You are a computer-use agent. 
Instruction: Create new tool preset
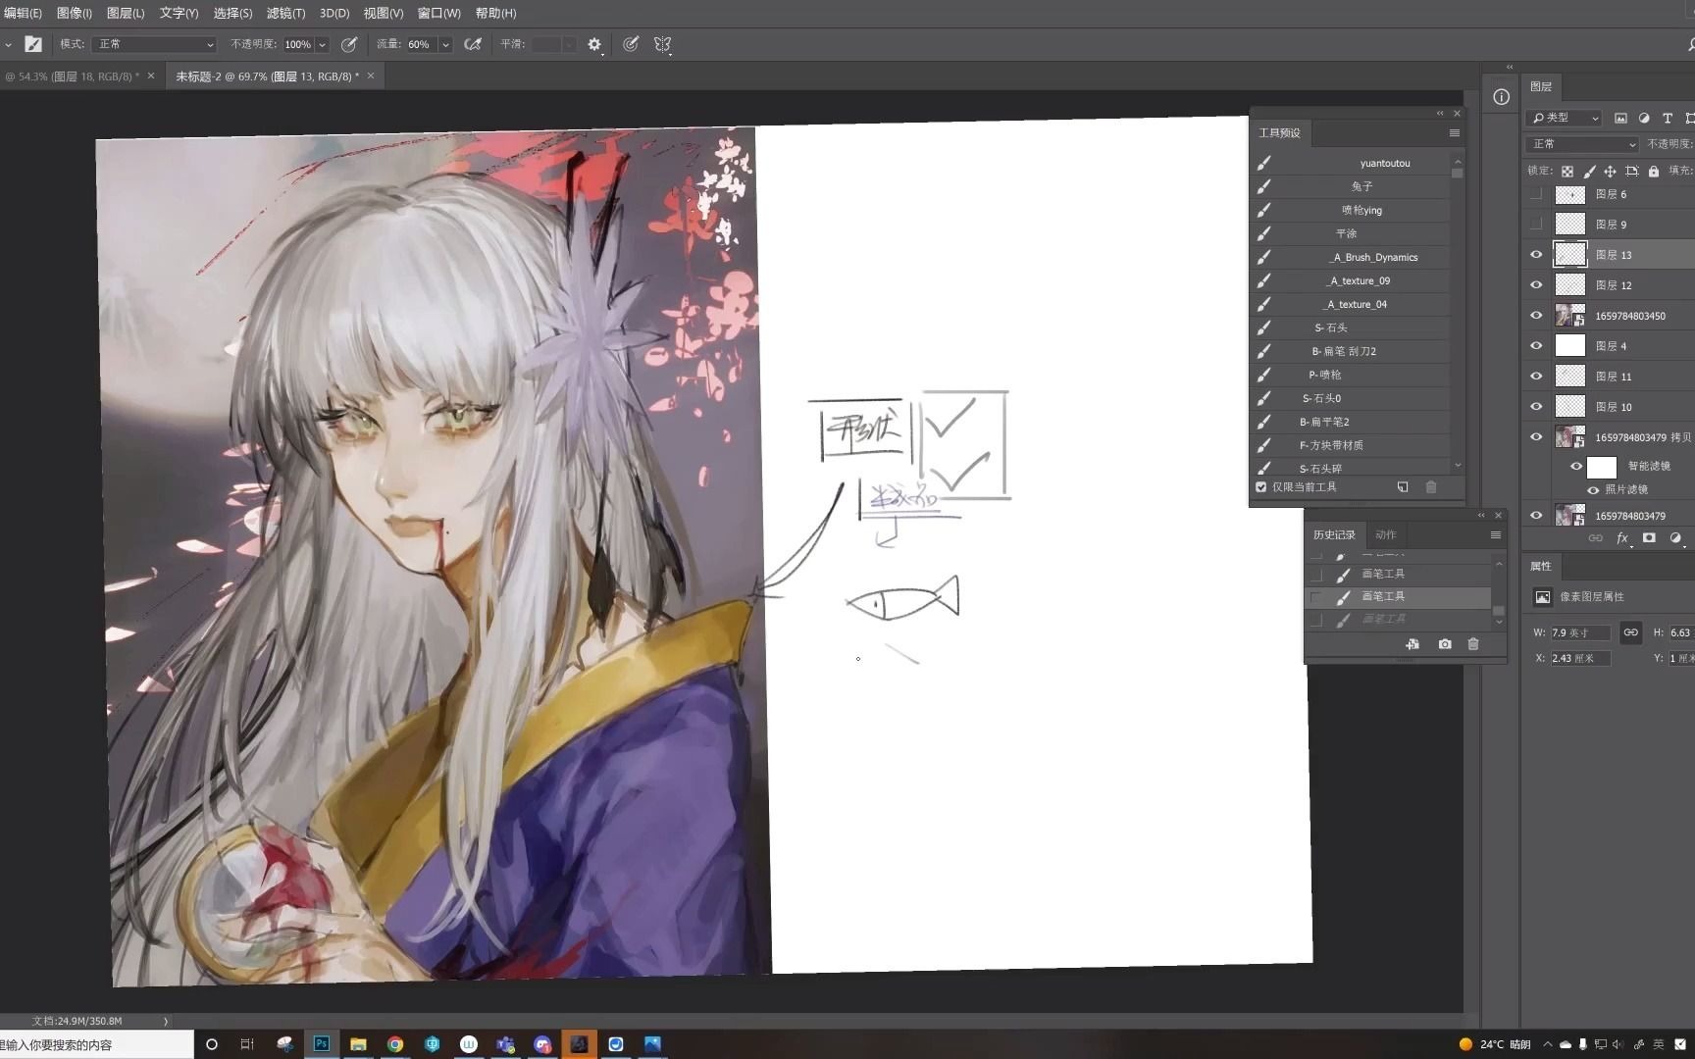1403,486
